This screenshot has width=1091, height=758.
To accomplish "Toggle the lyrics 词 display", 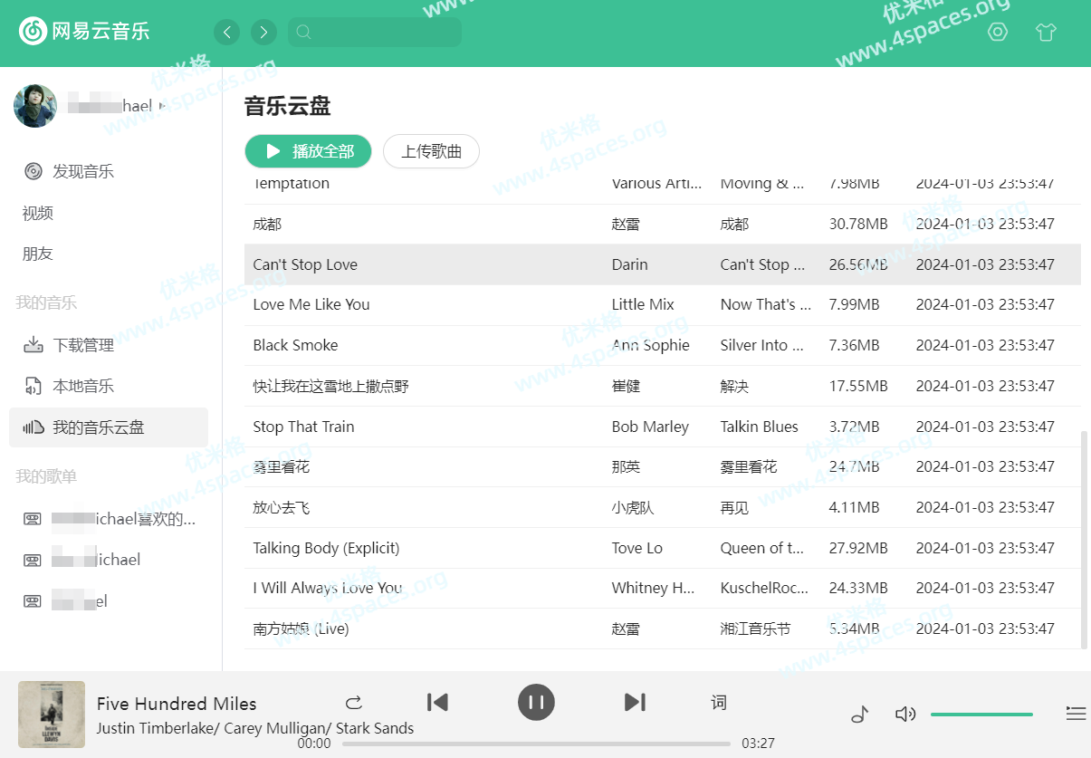I will click(719, 703).
